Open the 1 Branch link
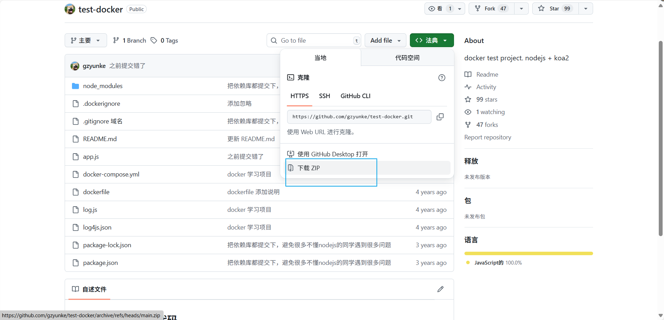The image size is (664, 320). point(130,41)
